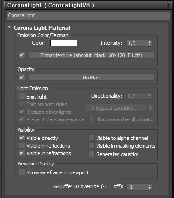The image size is (174, 198).
Task: Enable Visible to alpha channel
Action: 91,138
